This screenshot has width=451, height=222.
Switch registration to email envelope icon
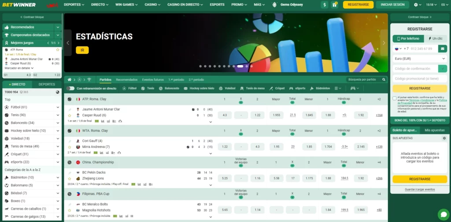click(x=443, y=48)
